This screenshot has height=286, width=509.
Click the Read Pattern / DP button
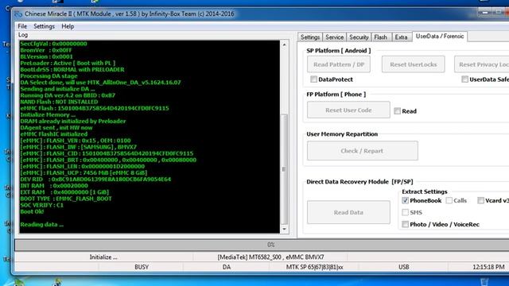pyautogui.click(x=339, y=64)
